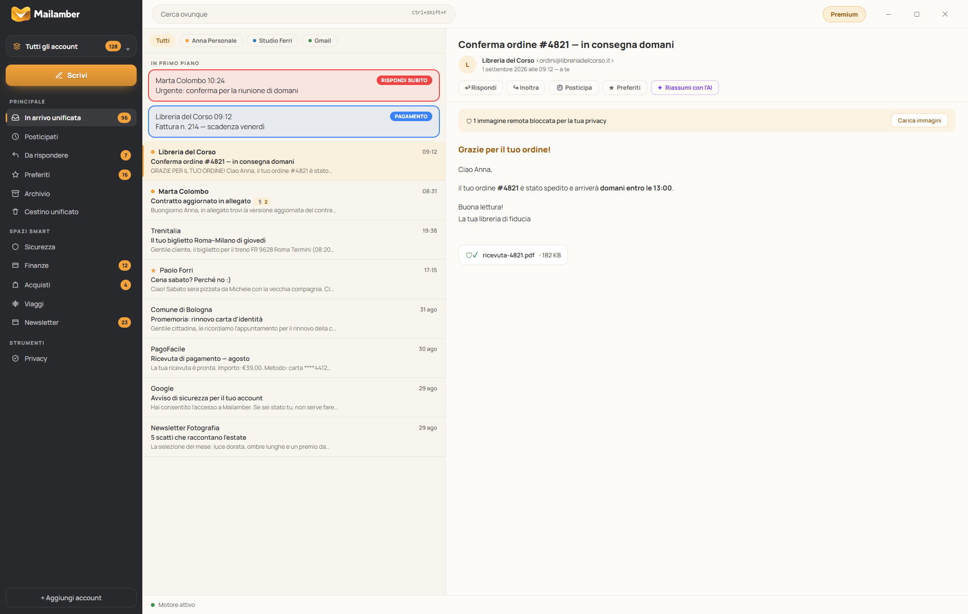Click the clock icon next to Posticipati

pos(16,137)
